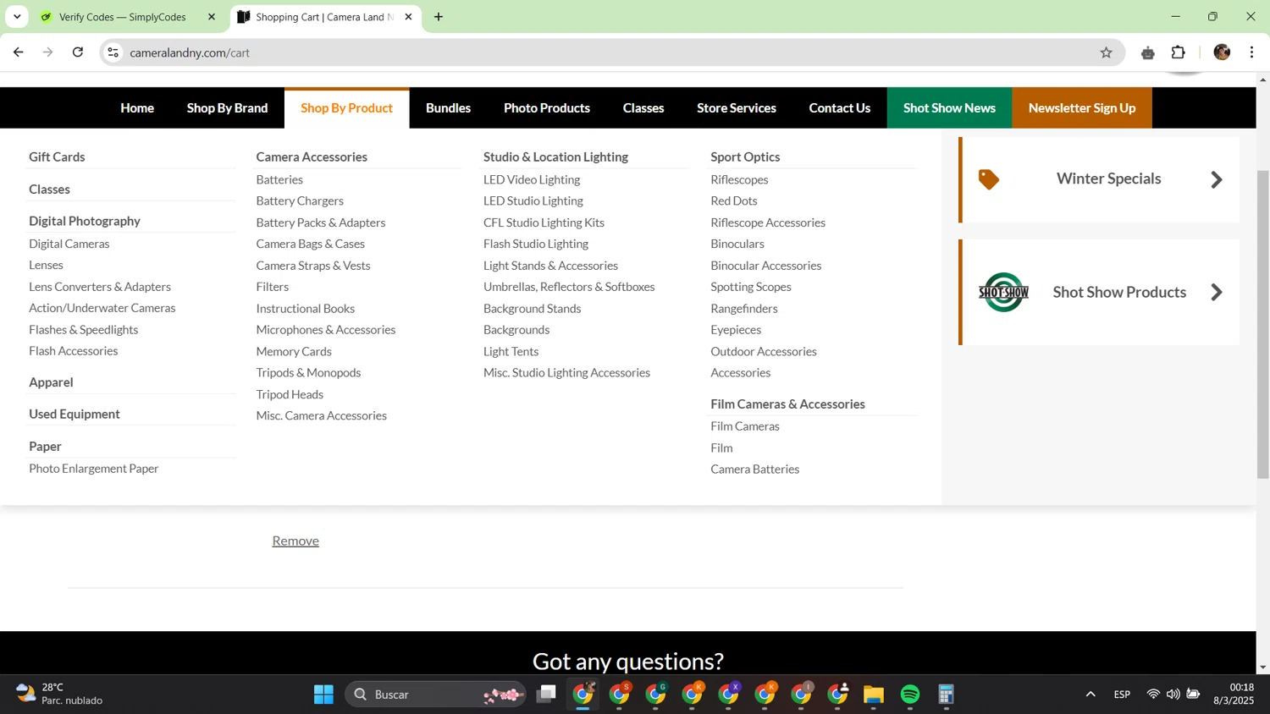Open Action/Underwater Cameras link

coord(102,308)
